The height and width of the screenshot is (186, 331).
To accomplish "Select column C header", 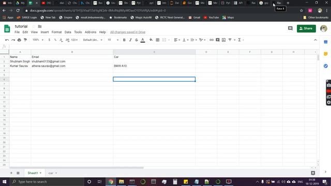I will pos(154,52).
